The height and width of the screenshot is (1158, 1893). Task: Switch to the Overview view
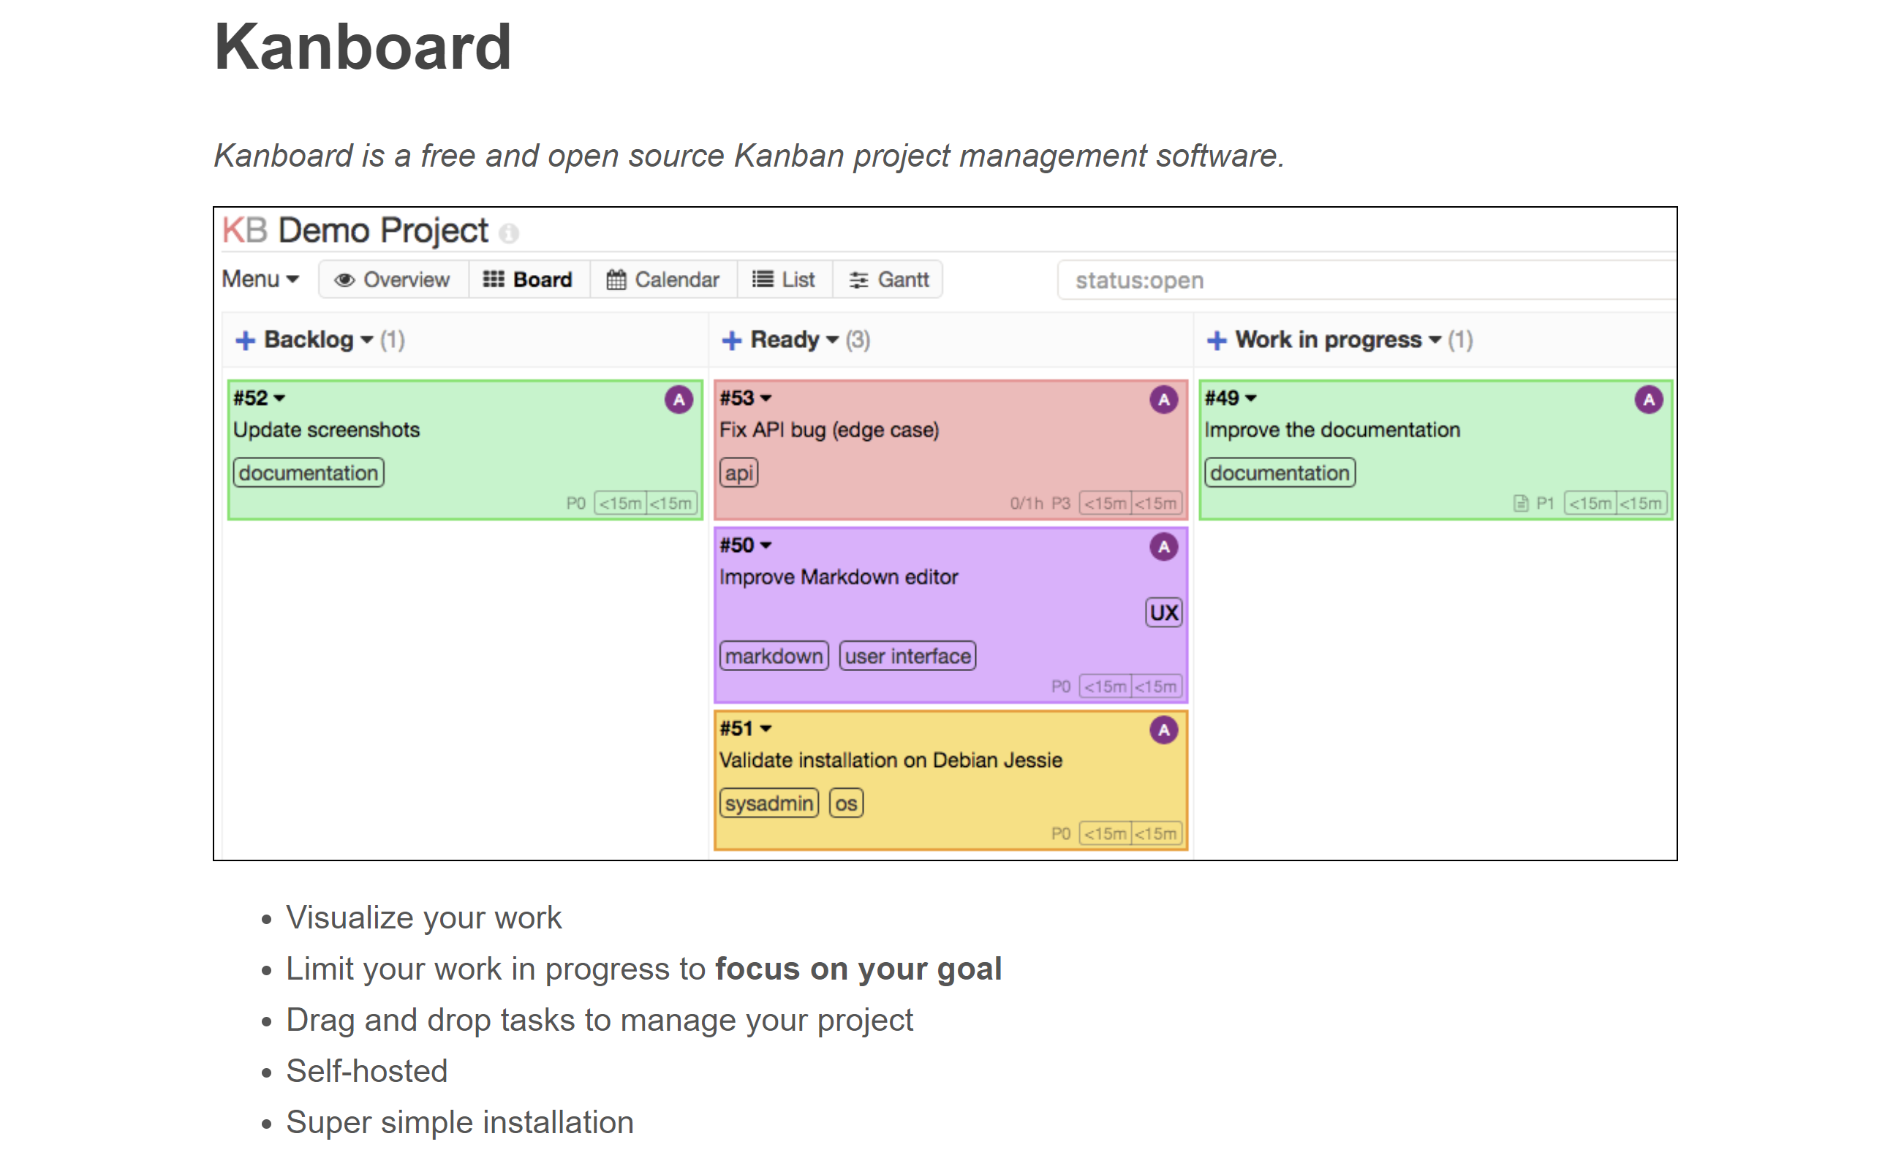tap(393, 279)
